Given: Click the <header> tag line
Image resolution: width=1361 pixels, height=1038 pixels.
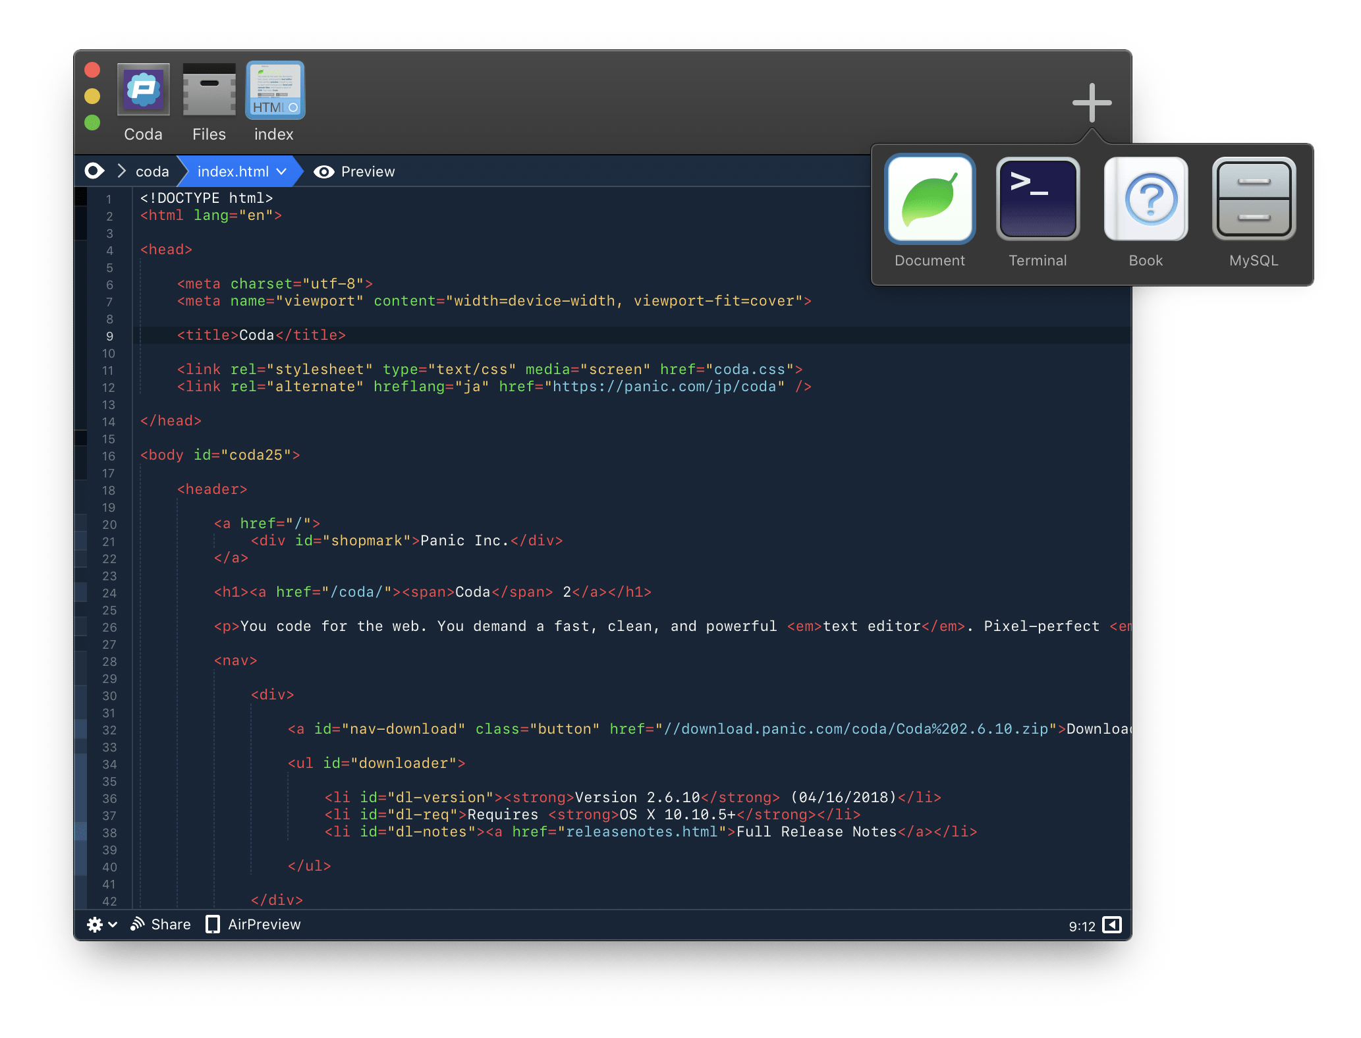Looking at the screenshot, I should pyautogui.click(x=212, y=489).
